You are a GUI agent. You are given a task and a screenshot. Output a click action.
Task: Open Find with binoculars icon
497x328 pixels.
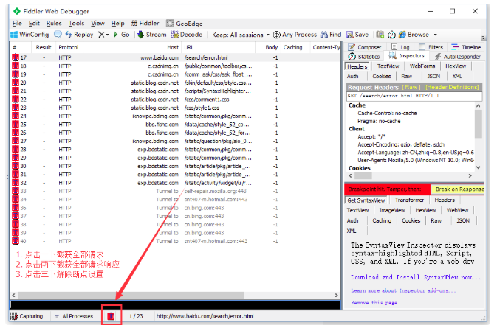(331, 35)
